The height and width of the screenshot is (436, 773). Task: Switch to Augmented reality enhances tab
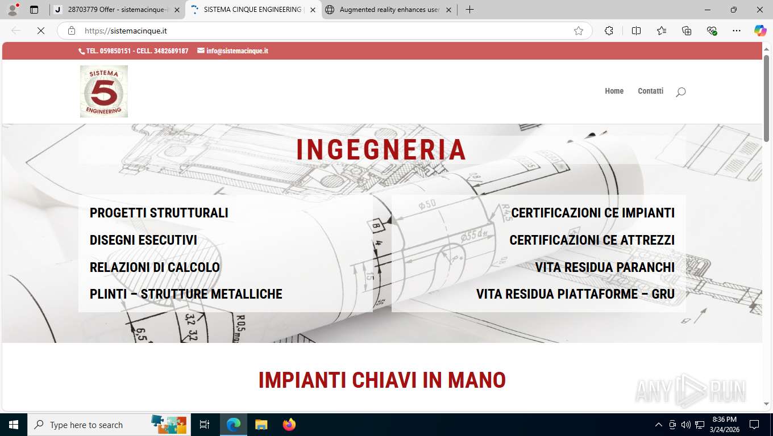tap(389, 10)
